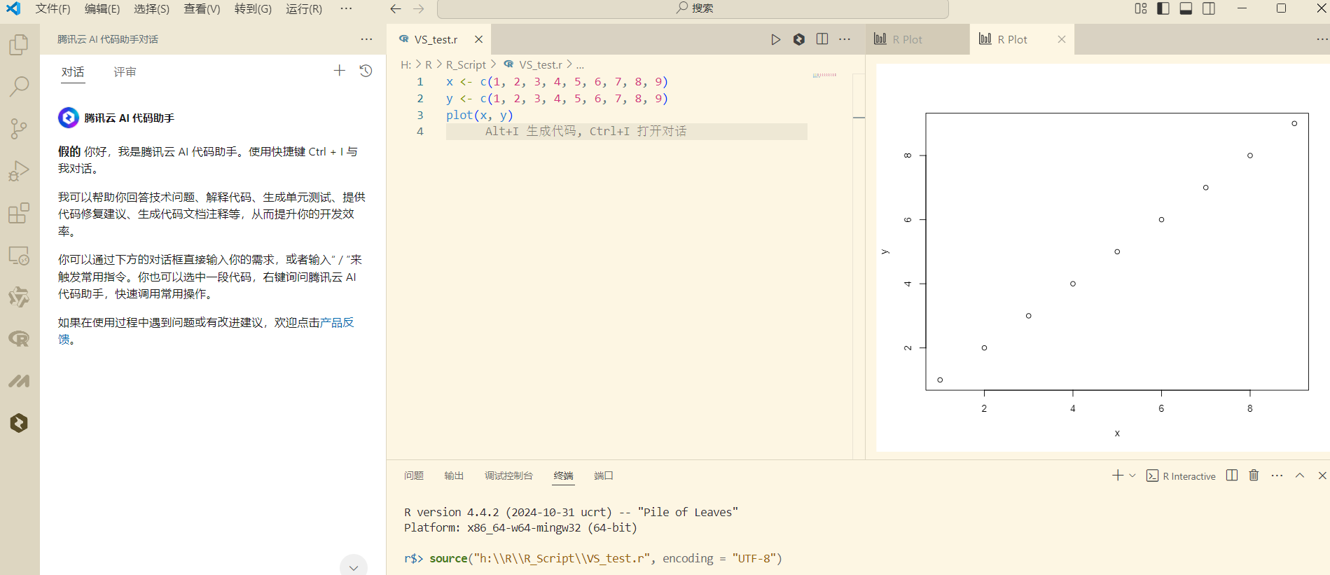Kill the terminal with trash icon
This screenshot has width=1330, height=575.
point(1254,476)
